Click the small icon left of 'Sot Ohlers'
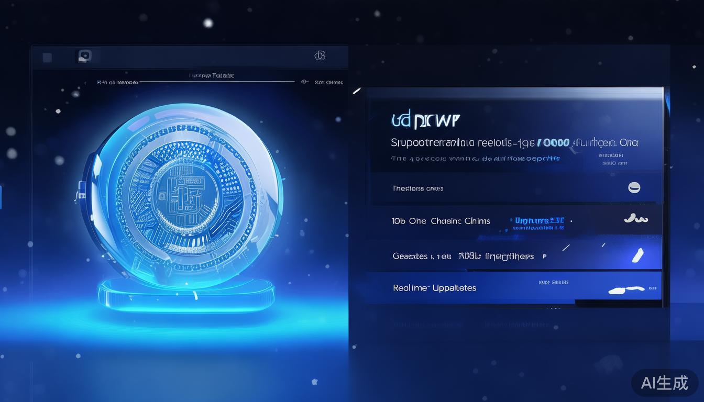Screen dimensions: 704x402 (304, 82)
